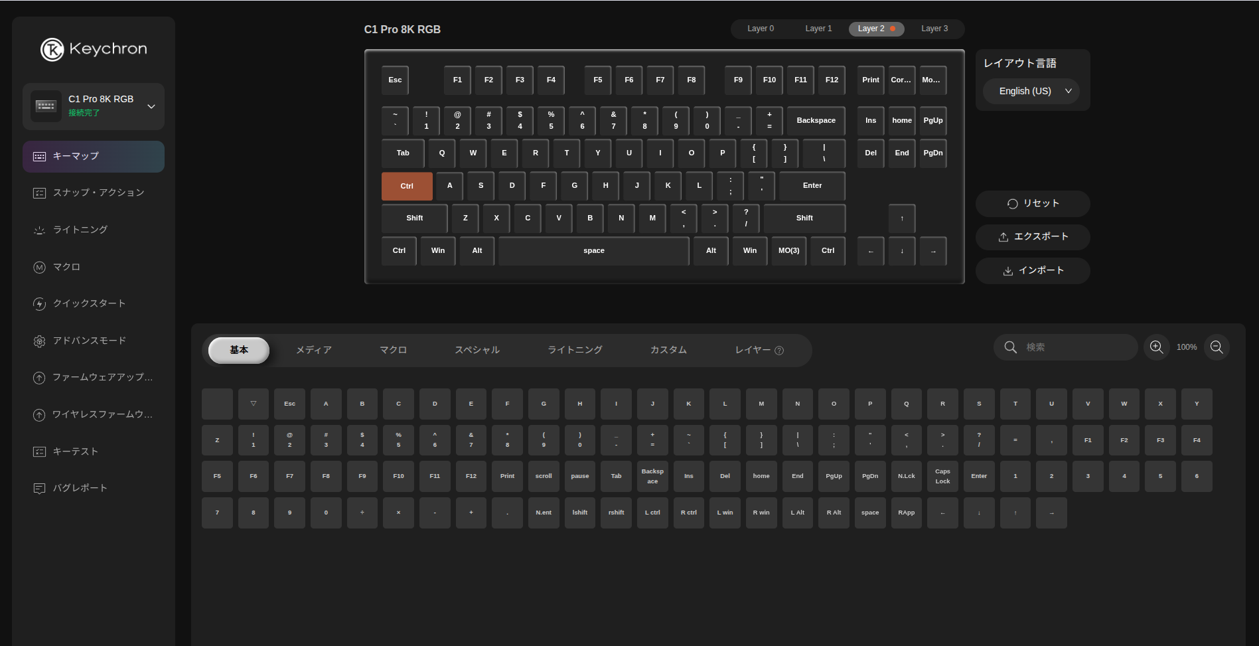Open the キーテスト page
Viewport: 1259px width, 646px height.
(x=75, y=451)
